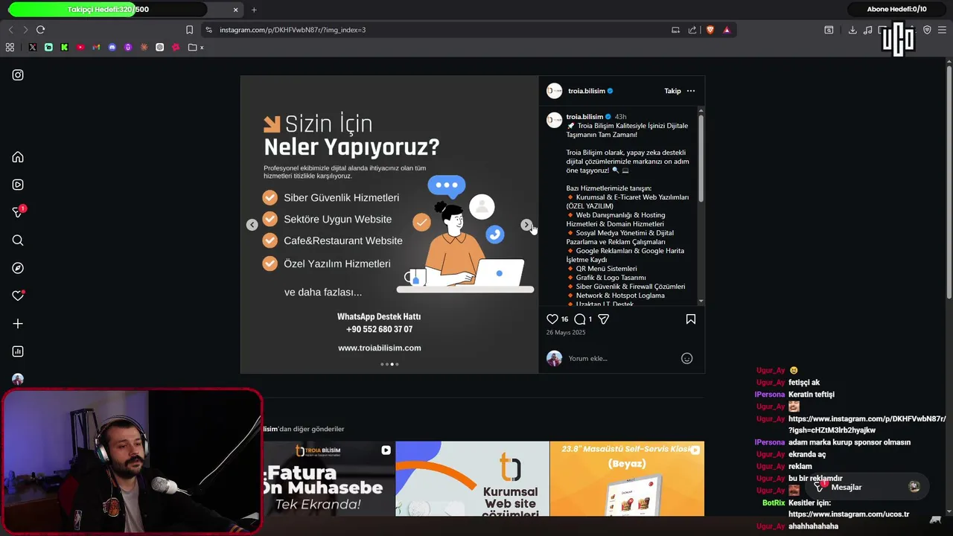953x536 pixels.
Task: Open a new browser tab
Action: 254,10
